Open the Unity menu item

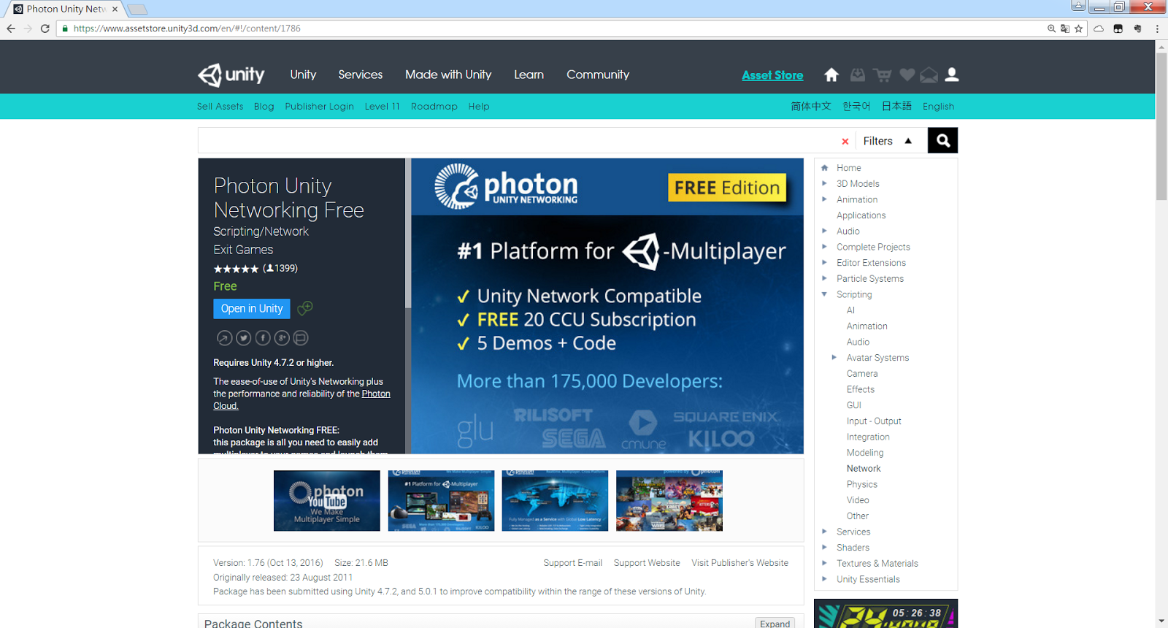click(x=303, y=74)
